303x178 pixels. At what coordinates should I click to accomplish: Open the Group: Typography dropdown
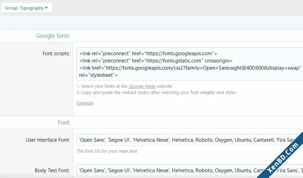(27, 8)
